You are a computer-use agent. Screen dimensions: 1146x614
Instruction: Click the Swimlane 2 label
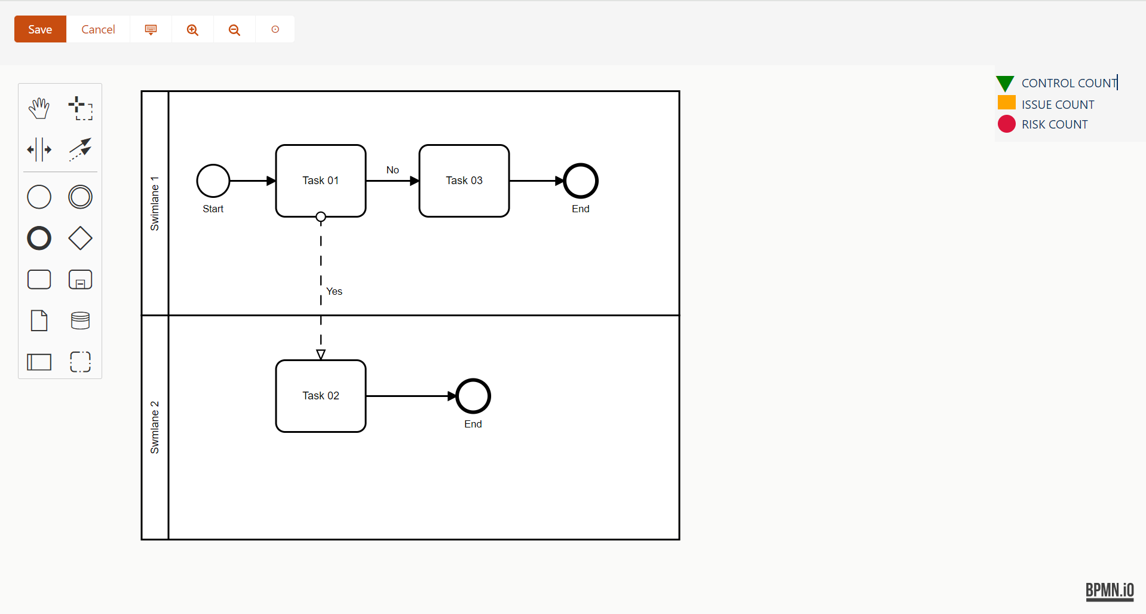155,427
